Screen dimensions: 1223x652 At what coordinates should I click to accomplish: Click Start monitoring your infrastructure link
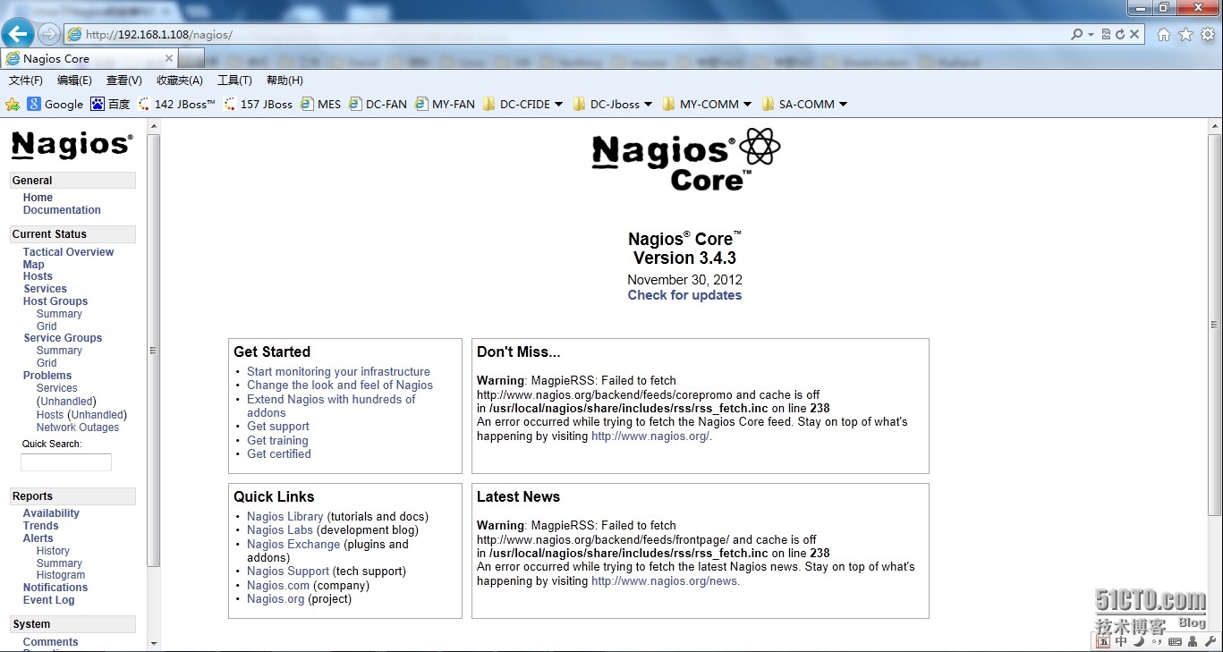click(x=338, y=372)
